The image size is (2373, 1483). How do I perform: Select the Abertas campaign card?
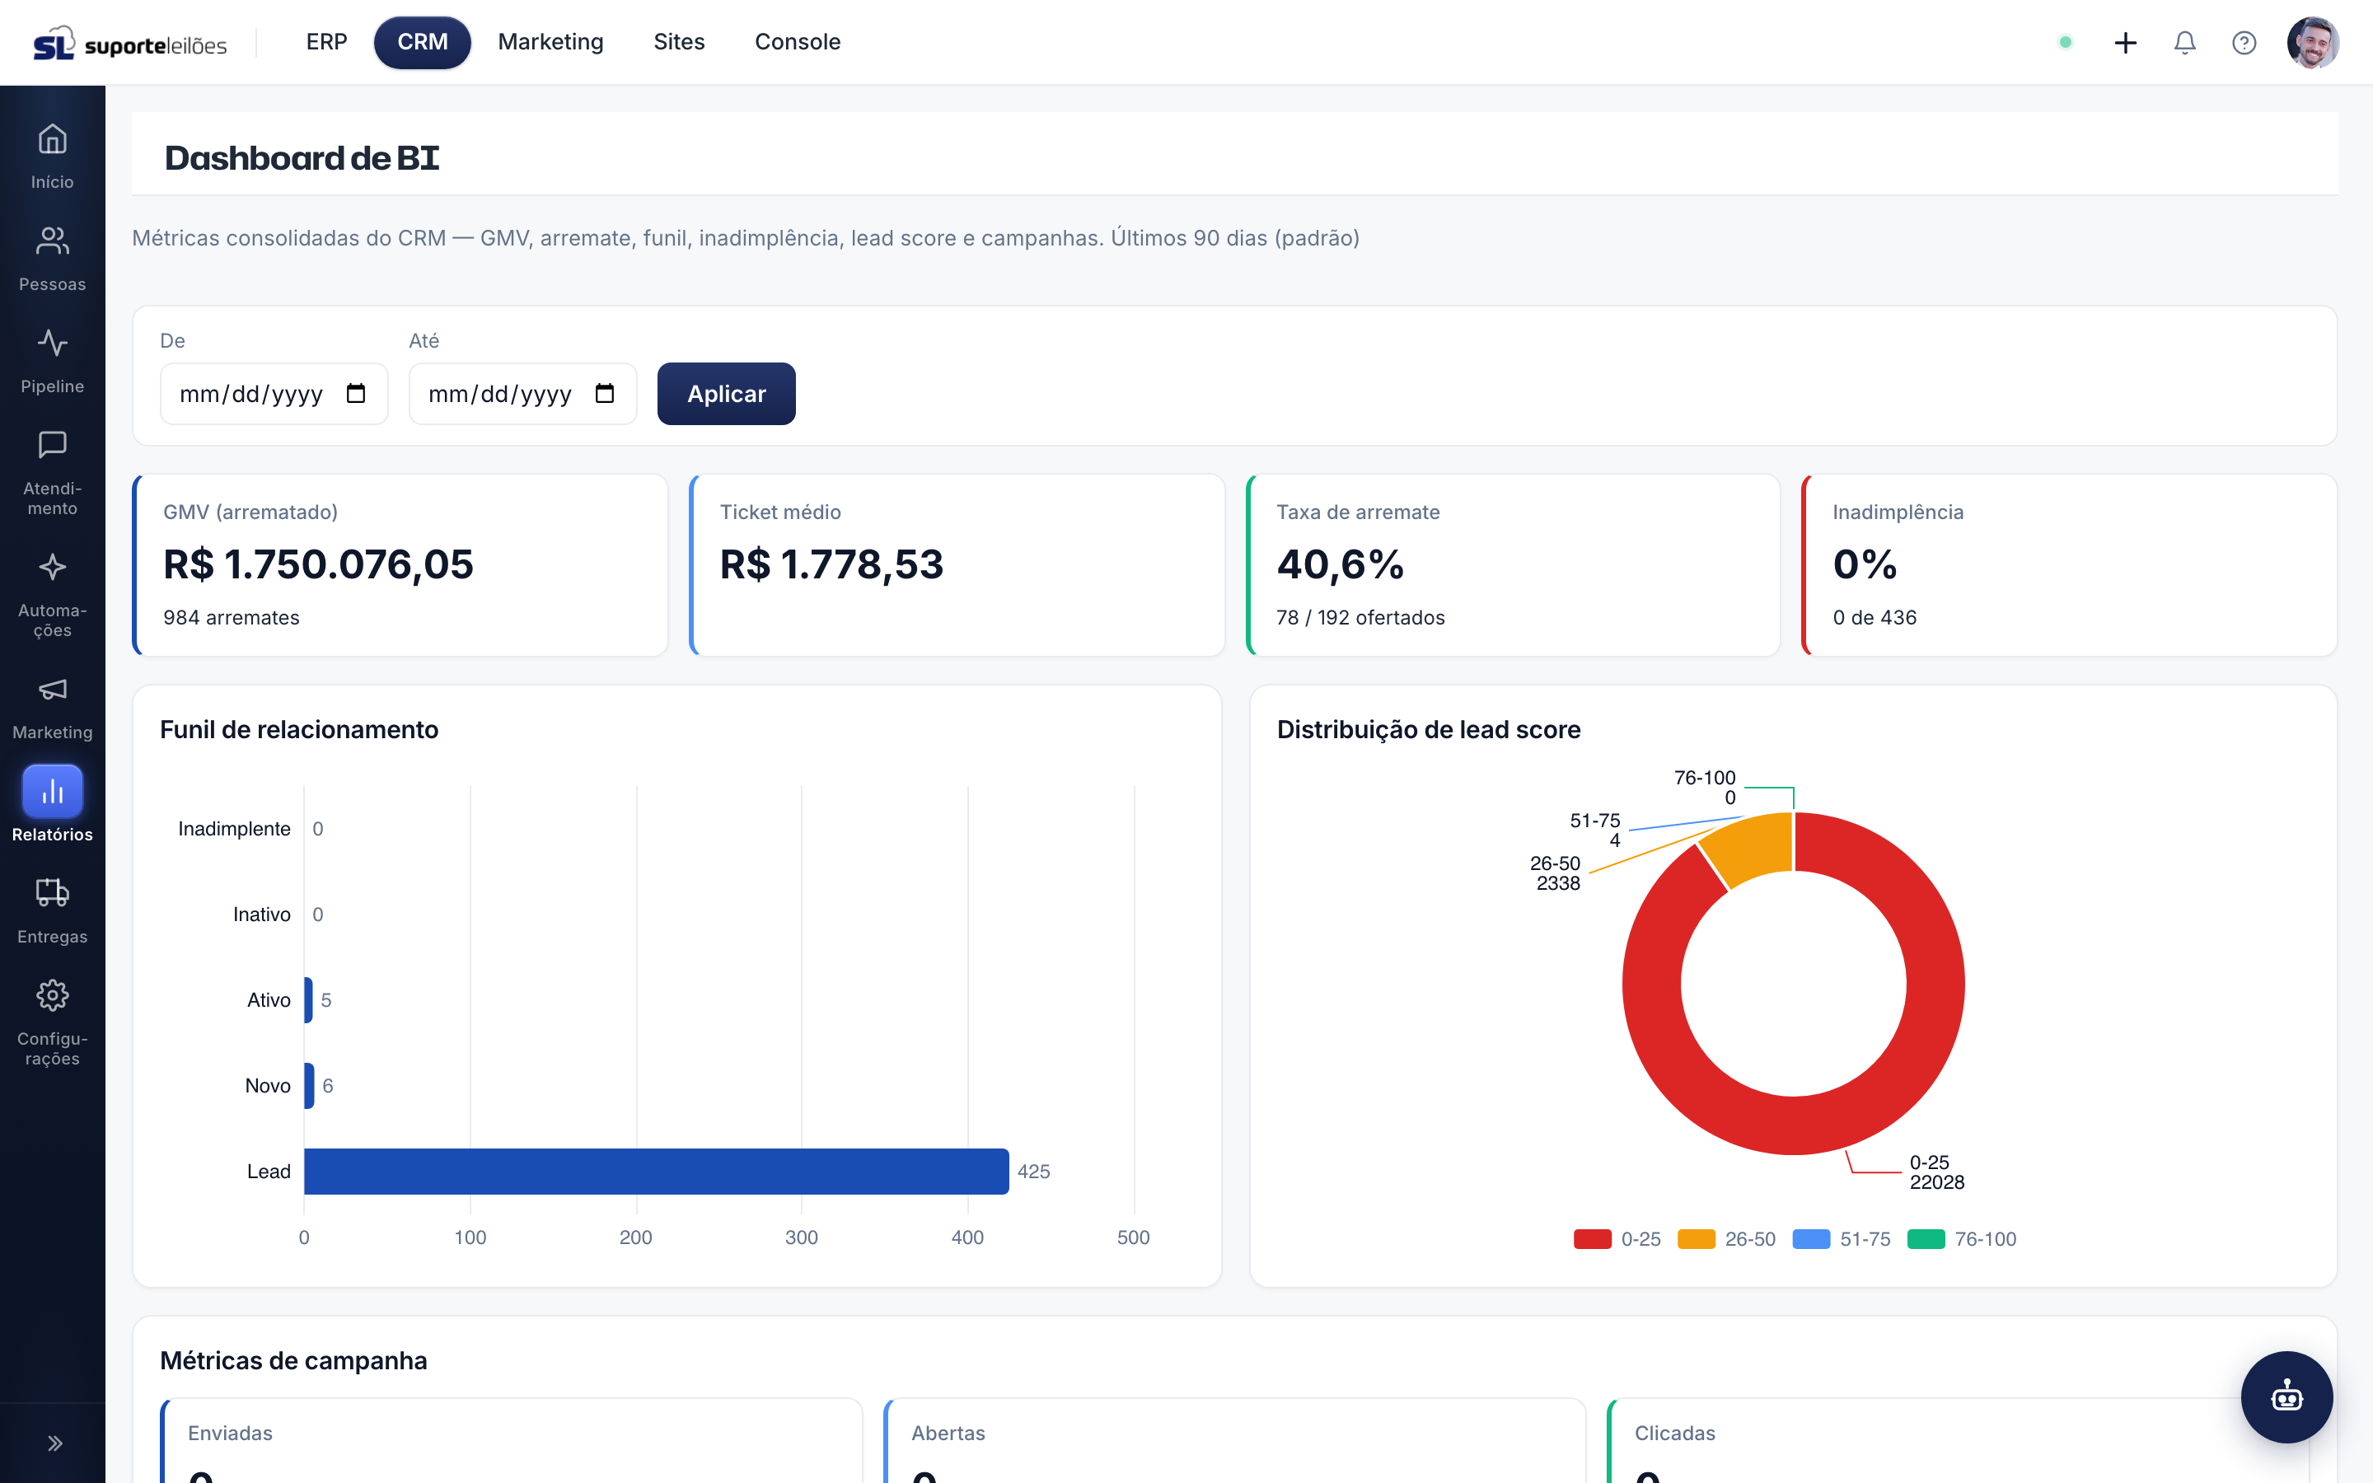(1234, 1440)
